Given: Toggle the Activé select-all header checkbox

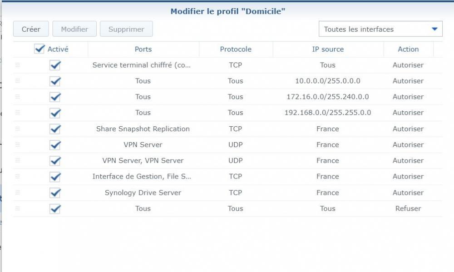Looking at the screenshot, I should (x=39, y=49).
